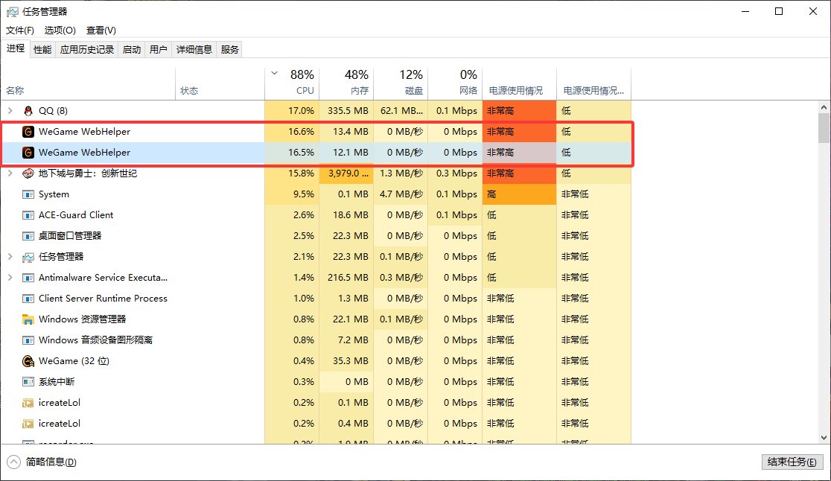This screenshot has height=481, width=831.
Task: Switch to the 用户 tab
Action: click(x=158, y=49)
